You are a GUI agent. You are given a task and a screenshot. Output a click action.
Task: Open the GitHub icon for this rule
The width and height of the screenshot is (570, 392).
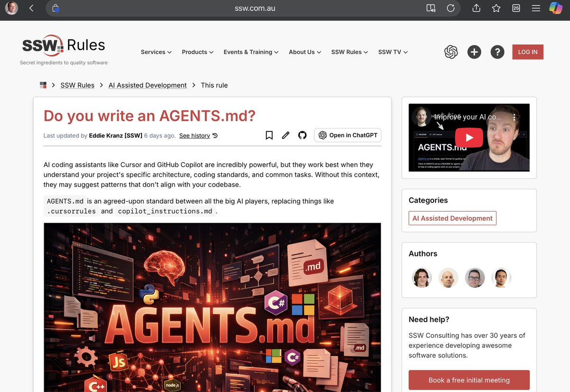click(302, 135)
